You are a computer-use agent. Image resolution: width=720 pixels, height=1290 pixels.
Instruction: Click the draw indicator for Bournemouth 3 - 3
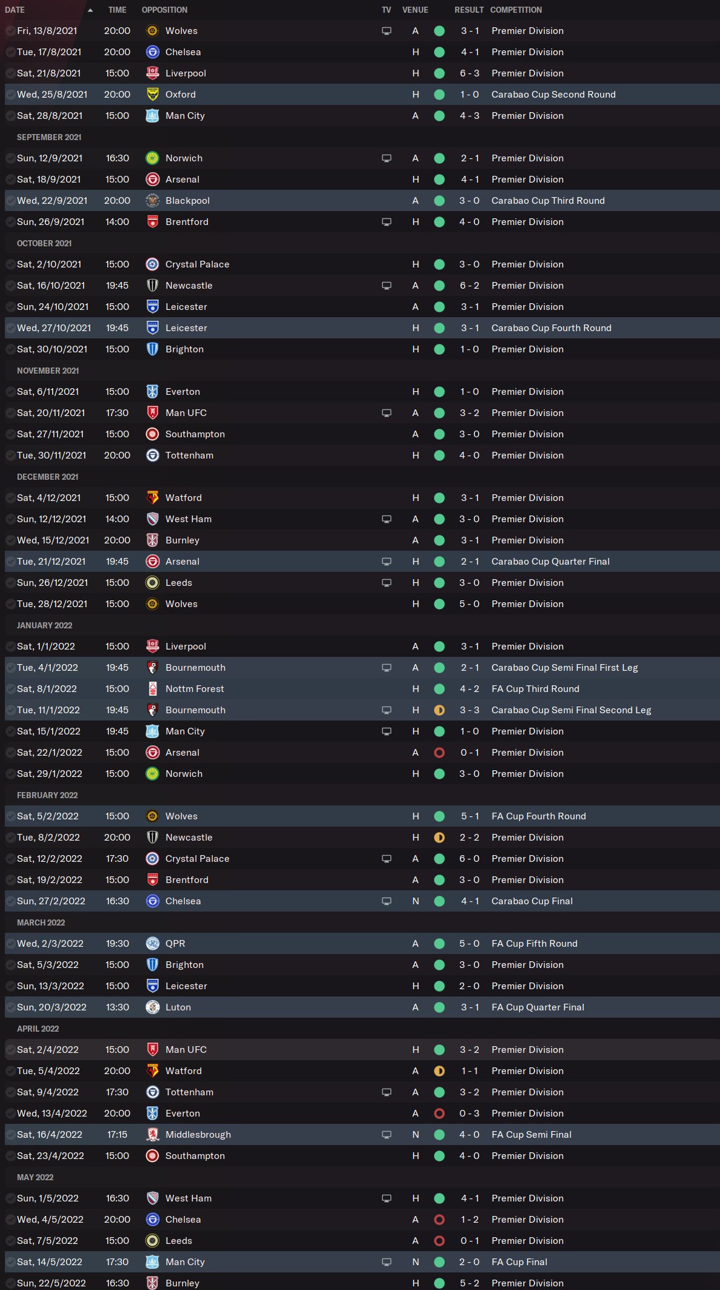pyautogui.click(x=439, y=710)
